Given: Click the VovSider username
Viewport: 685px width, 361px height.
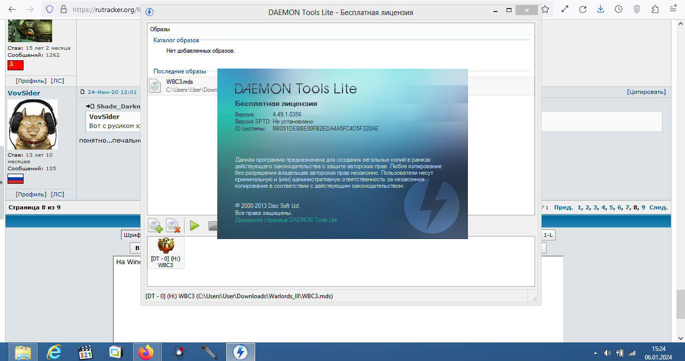Looking at the screenshot, I should click(x=24, y=93).
